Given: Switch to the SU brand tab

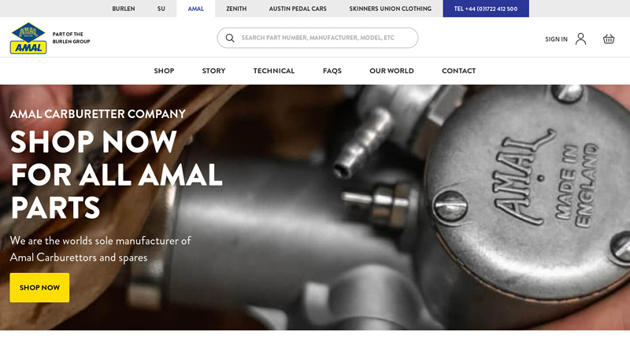Looking at the screenshot, I should [161, 9].
